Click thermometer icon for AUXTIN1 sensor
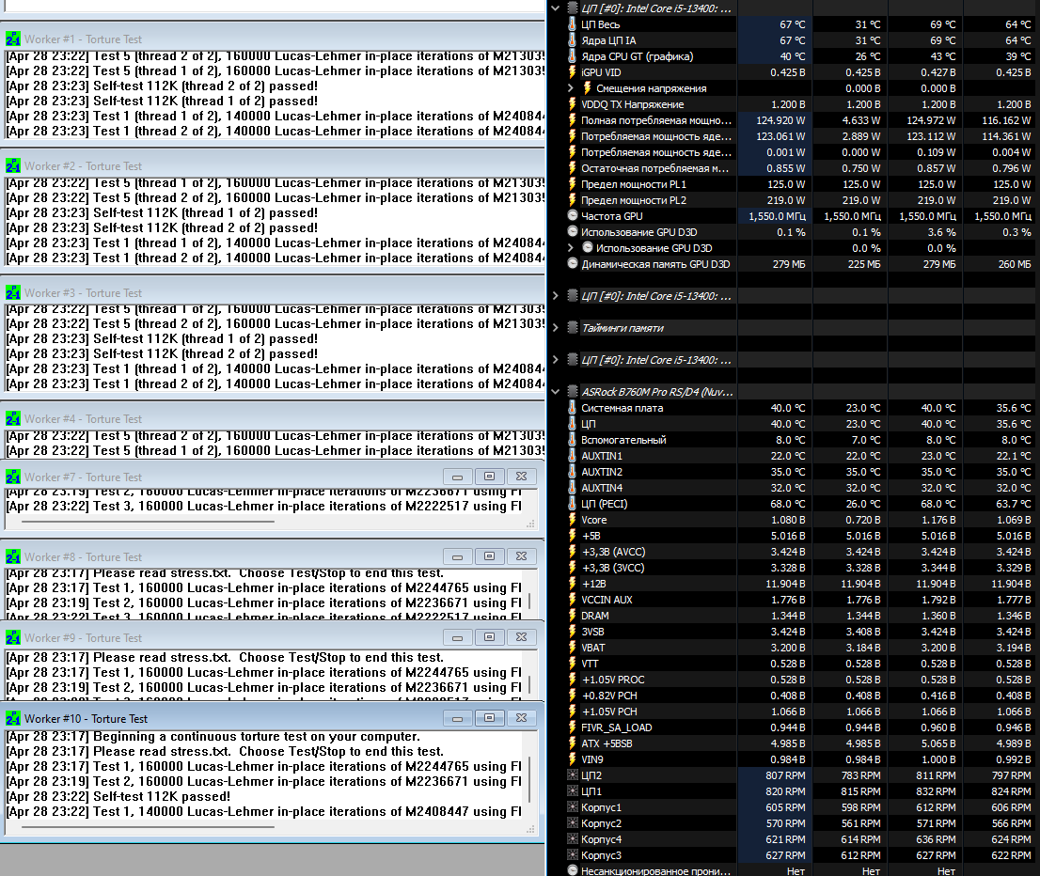 point(573,456)
